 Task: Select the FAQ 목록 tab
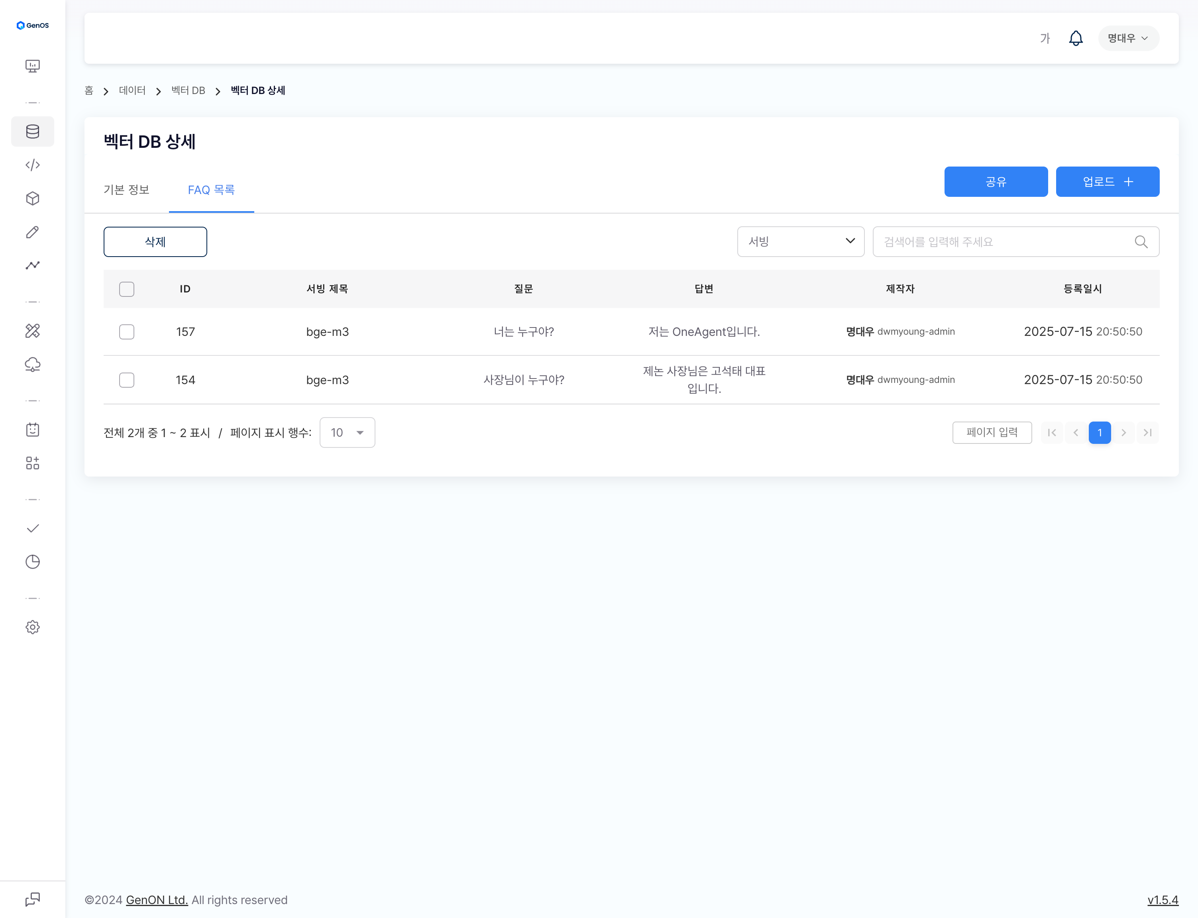tap(211, 190)
